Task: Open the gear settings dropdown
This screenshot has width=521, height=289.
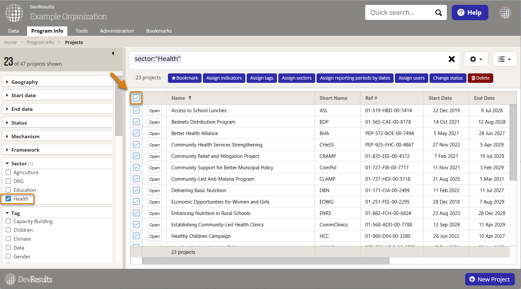Action: point(476,59)
